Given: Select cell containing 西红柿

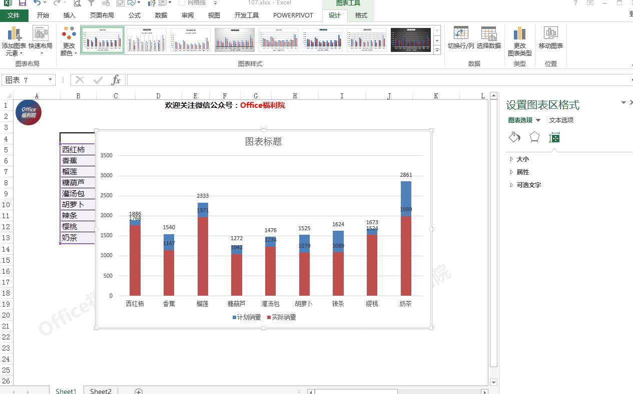Looking at the screenshot, I should pyautogui.click(x=78, y=149).
